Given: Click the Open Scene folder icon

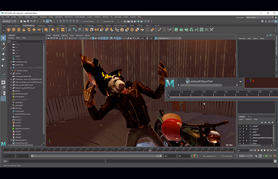Looking at the screenshot, I should (24, 21).
